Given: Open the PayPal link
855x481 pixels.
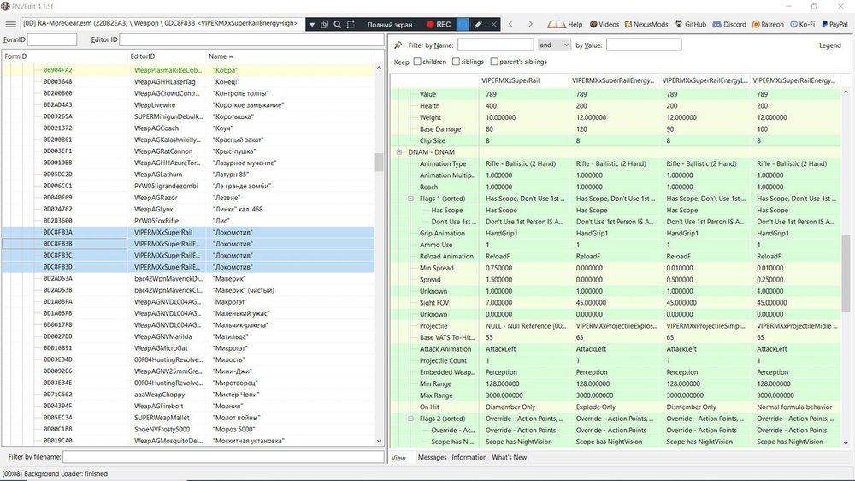Looking at the screenshot, I should coord(834,24).
